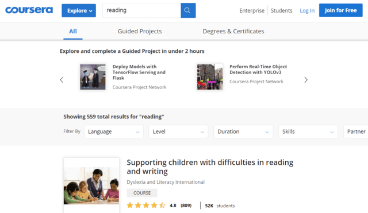Screen dimensions: 368x213
Task: Click the magnifying glass search button
Action: (x=188, y=10)
